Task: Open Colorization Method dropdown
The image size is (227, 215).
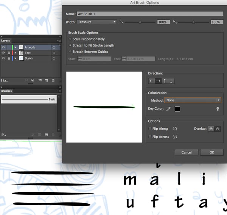Action: click(193, 100)
